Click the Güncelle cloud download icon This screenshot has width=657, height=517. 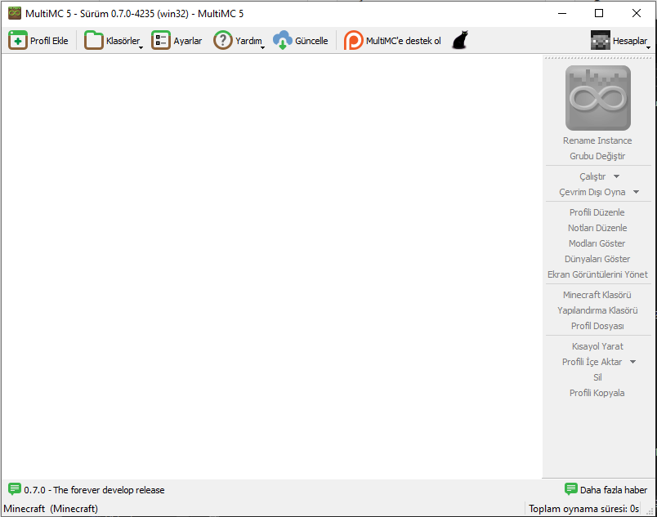point(283,41)
